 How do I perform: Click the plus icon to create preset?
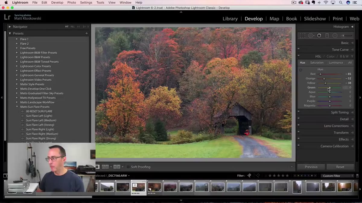click(x=87, y=33)
